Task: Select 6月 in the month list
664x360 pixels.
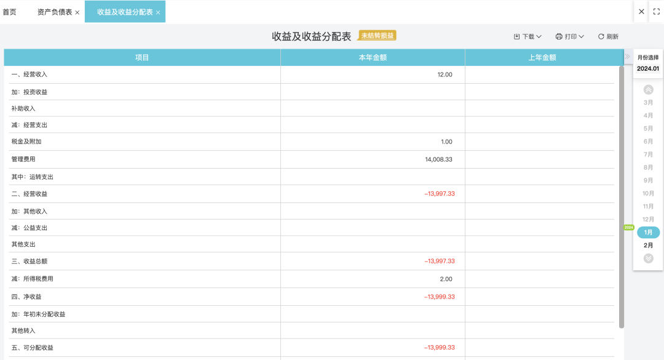Action: point(649,141)
